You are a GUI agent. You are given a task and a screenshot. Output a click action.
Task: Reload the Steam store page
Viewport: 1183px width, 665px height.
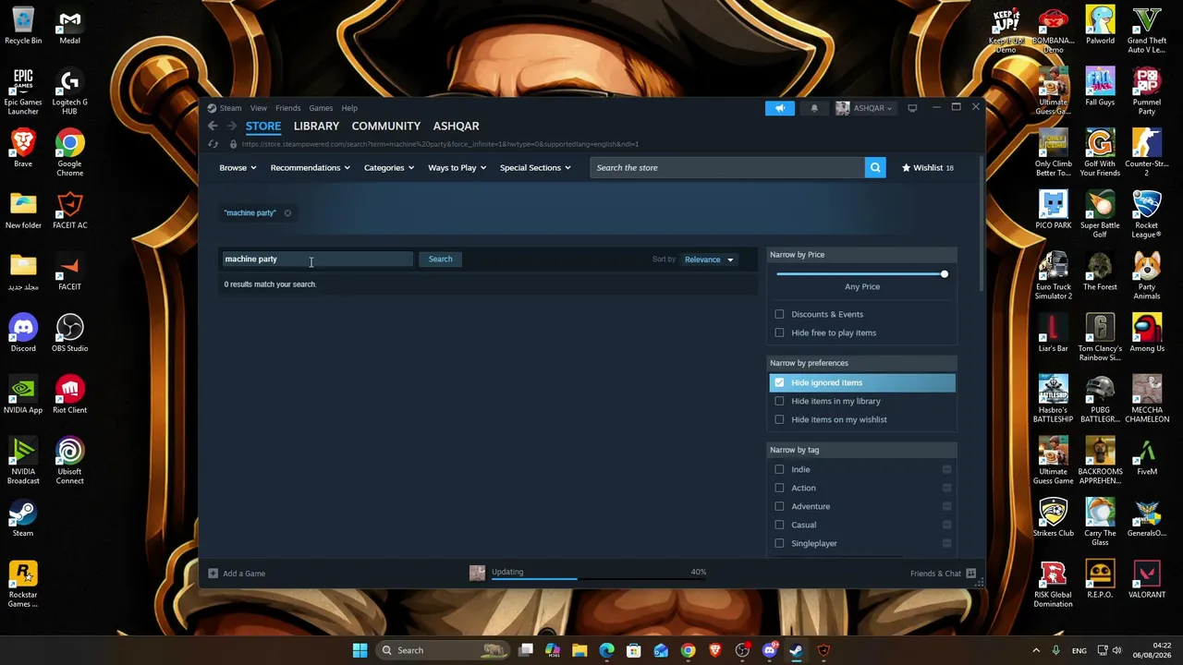click(x=213, y=144)
